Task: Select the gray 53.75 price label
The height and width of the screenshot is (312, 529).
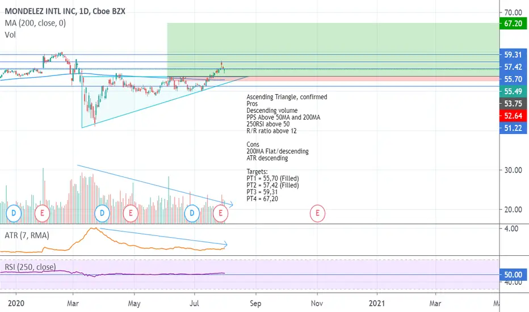Action: click(513, 104)
